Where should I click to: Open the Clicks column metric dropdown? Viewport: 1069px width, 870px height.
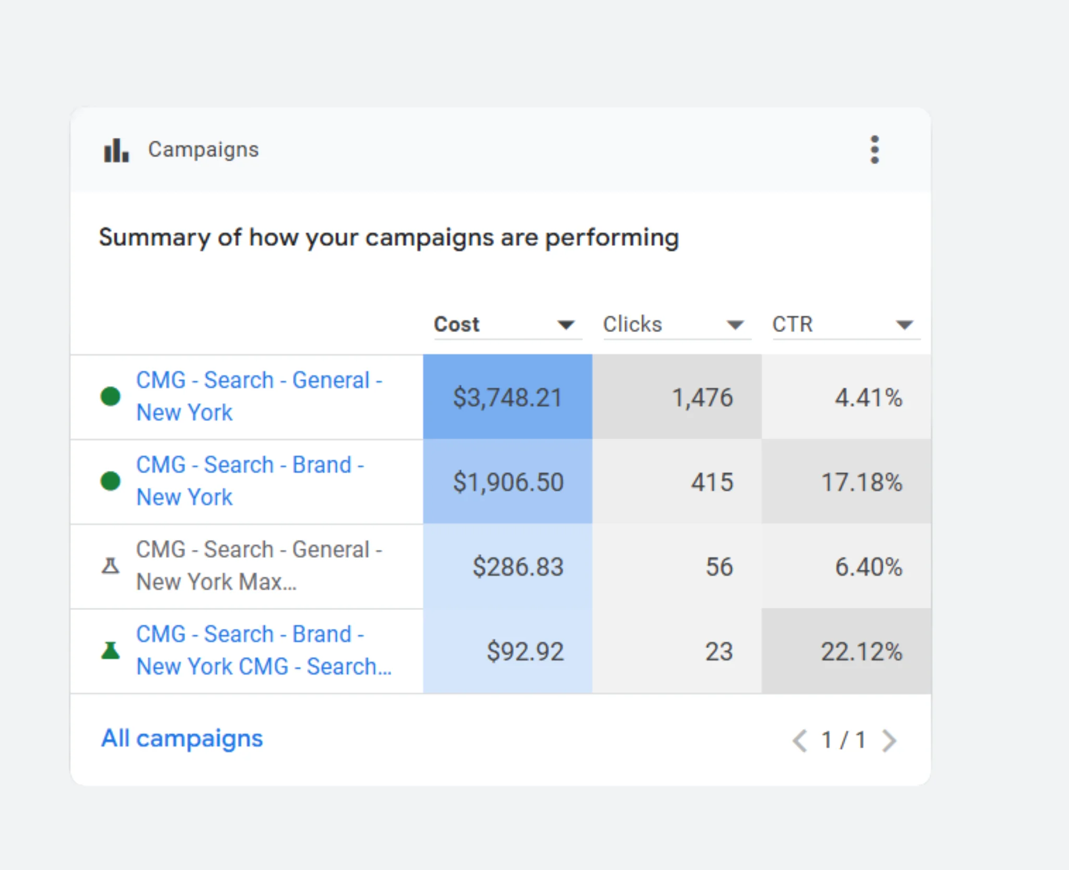click(735, 325)
